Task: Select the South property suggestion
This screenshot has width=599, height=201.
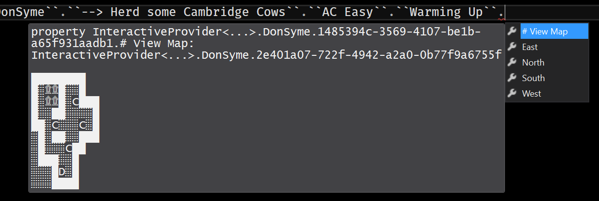Action: point(533,78)
